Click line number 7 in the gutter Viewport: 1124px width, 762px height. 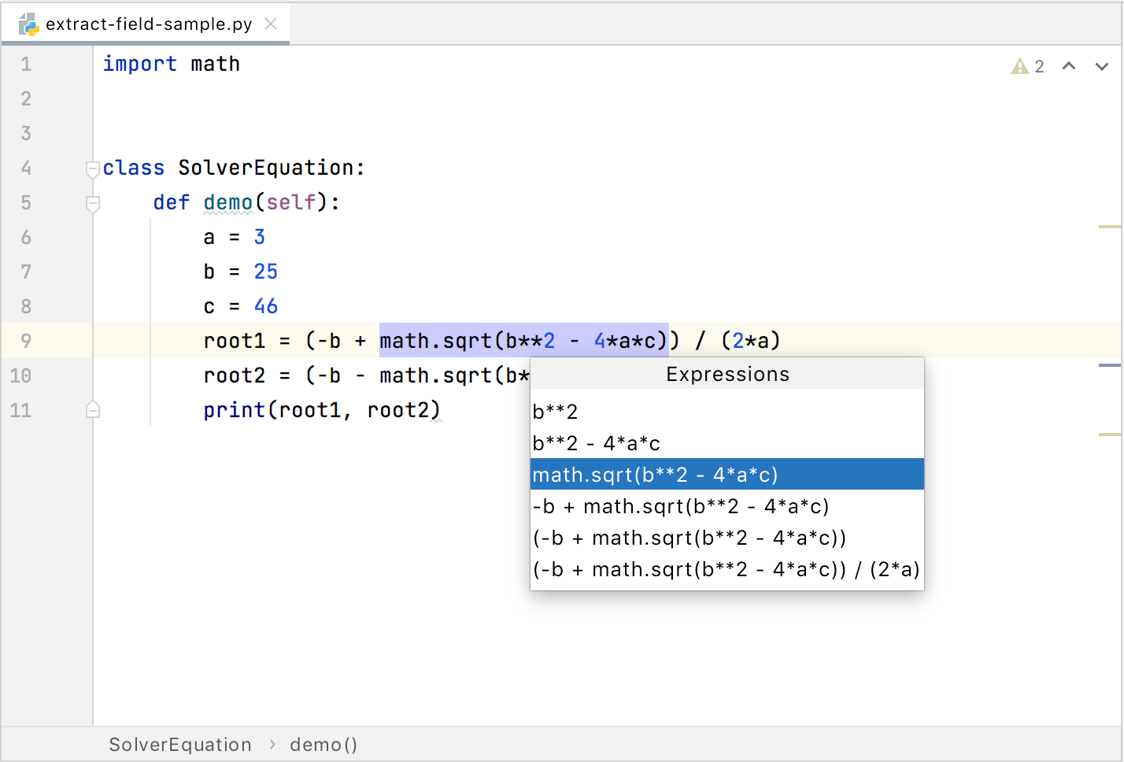click(25, 271)
